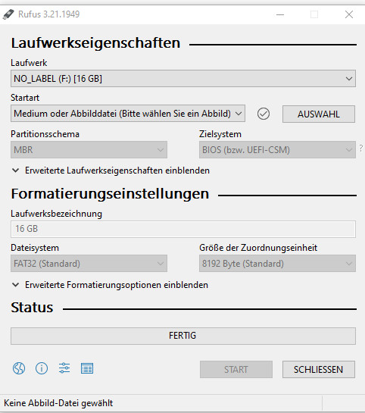The image size is (365, 413).
Task: Click the checksum checkmark icon beside AUSWAHL
Action: 264,114
